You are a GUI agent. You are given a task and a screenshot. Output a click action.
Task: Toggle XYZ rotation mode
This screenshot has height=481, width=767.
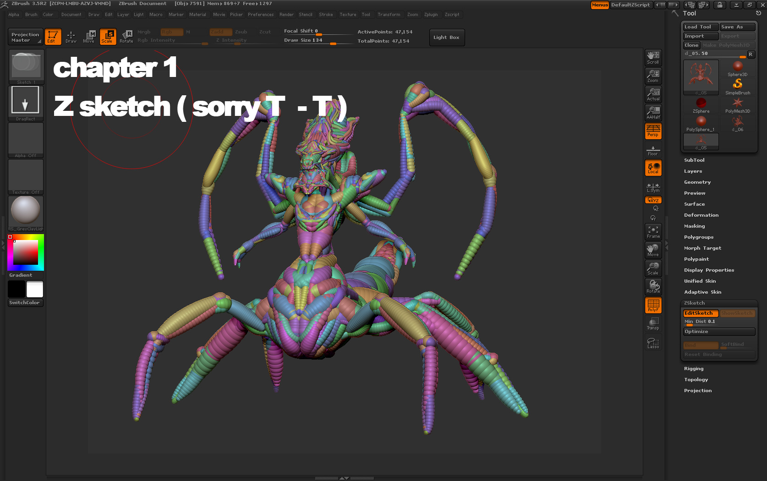pyautogui.click(x=653, y=200)
